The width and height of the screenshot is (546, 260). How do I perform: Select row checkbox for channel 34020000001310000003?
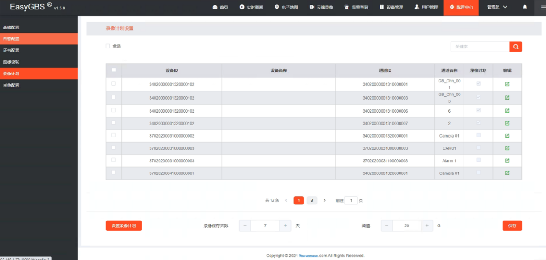coord(113,97)
